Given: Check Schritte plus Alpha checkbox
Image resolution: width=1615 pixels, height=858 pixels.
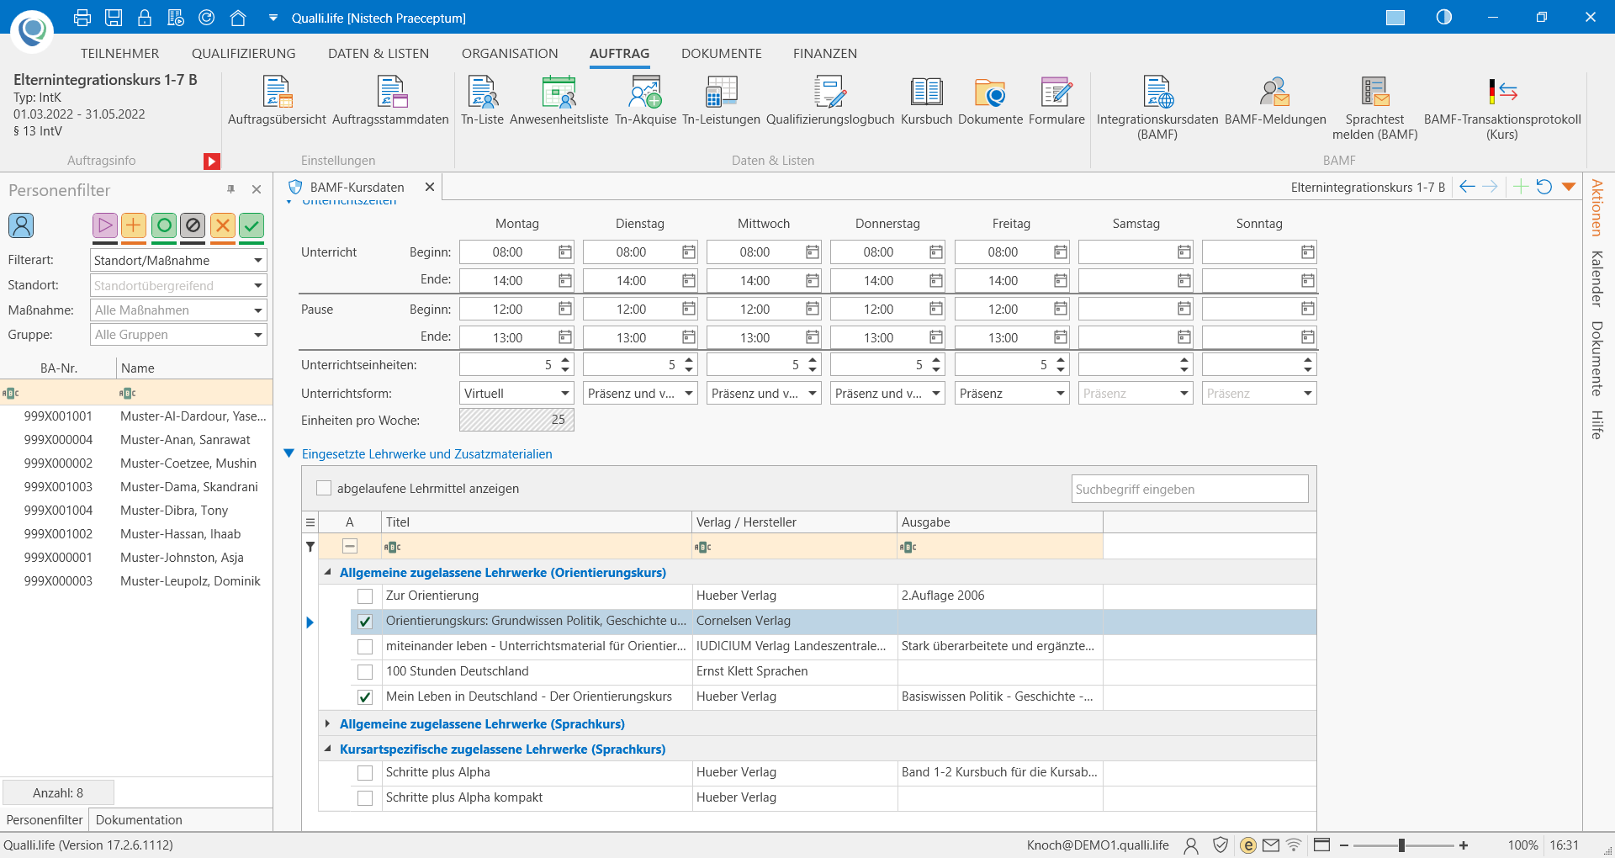Looking at the screenshot, I should pyautogui.click(x=365, y=773).
